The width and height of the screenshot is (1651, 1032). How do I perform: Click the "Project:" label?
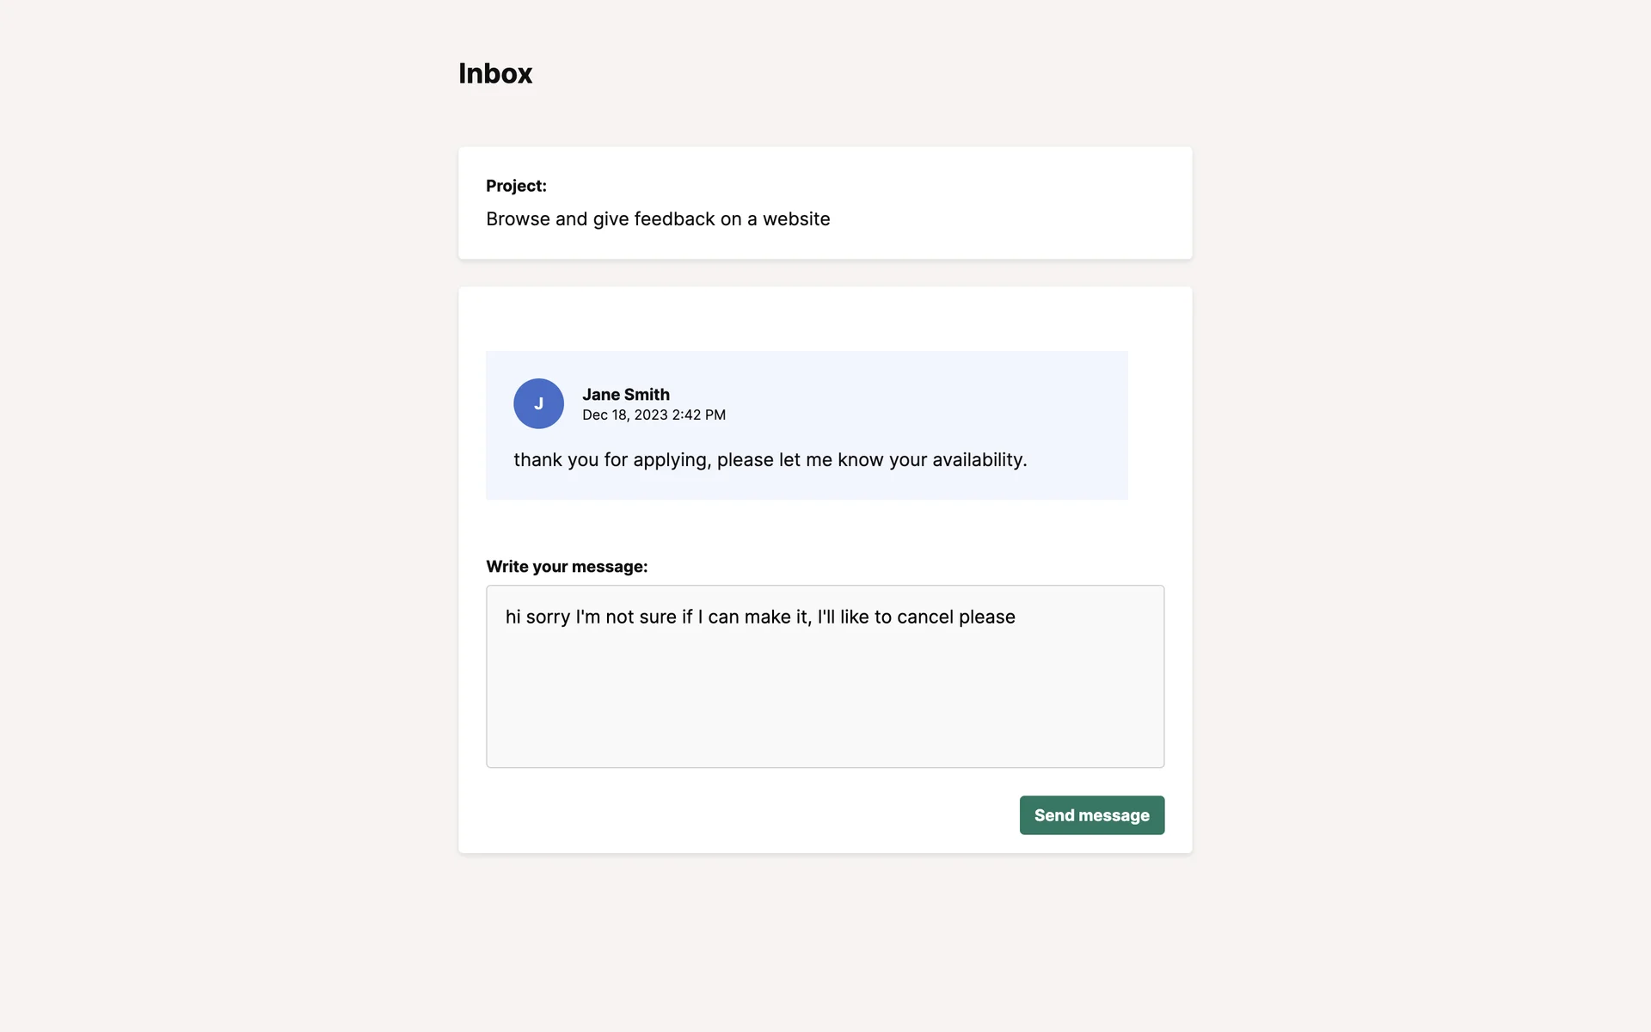[x=516, y=186]
